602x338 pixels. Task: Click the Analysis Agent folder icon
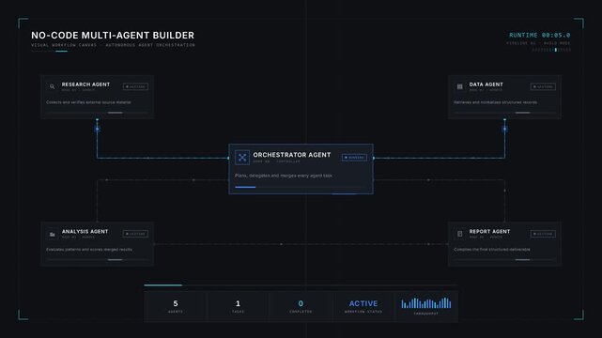click(x=53, y=234)
